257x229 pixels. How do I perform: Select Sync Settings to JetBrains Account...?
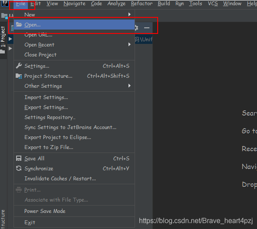click(74, 127)
